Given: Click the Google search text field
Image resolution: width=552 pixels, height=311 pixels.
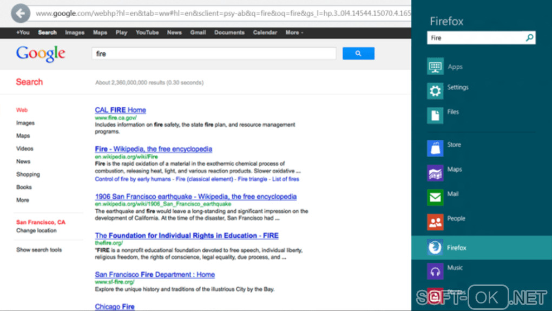Looking at the screenshot, I should click(x=214, y=54).
